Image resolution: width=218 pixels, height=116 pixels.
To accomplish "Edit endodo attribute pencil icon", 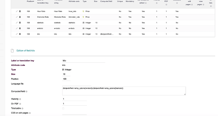I will [x=17, y=28].
